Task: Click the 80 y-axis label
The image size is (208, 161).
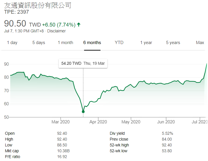Action: coord(6,77)
